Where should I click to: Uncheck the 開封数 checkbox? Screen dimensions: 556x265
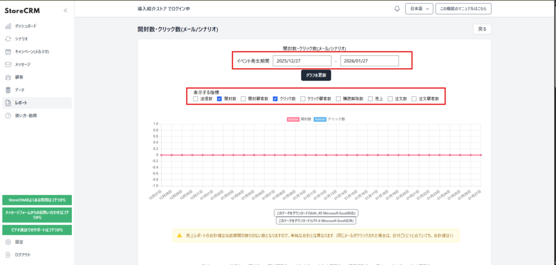pos(219,99)
